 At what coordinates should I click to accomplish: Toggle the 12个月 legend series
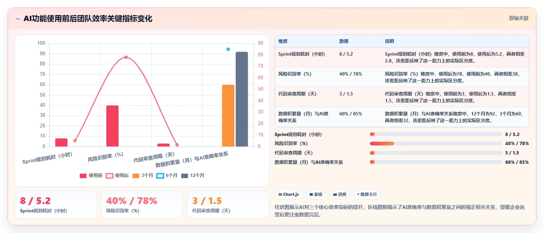coord(193,176)
